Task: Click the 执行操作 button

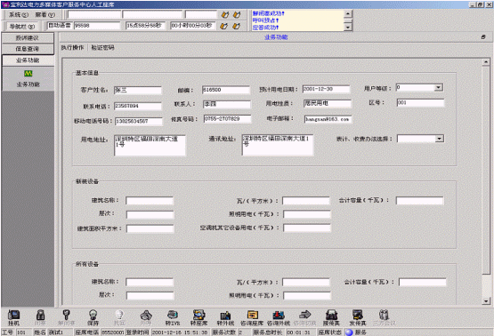Action: point(72,47)
